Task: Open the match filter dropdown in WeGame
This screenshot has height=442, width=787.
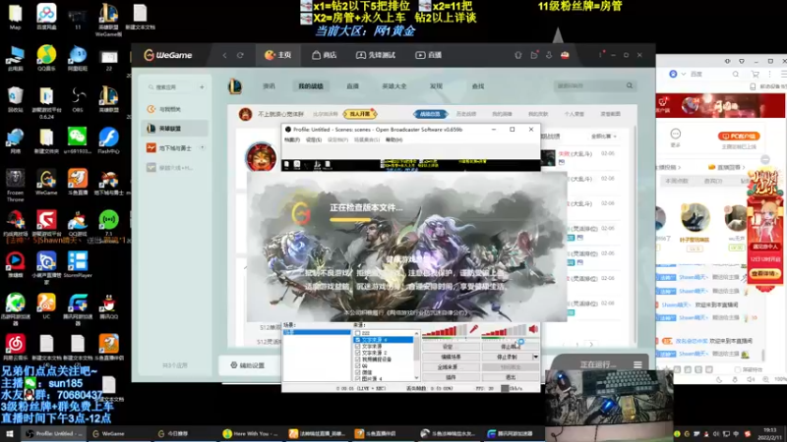Action: 604,137
